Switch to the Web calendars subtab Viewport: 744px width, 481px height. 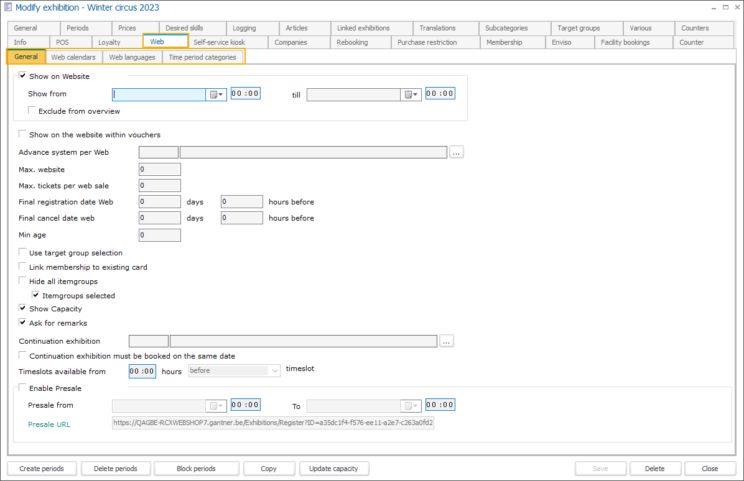coord(73,57)
